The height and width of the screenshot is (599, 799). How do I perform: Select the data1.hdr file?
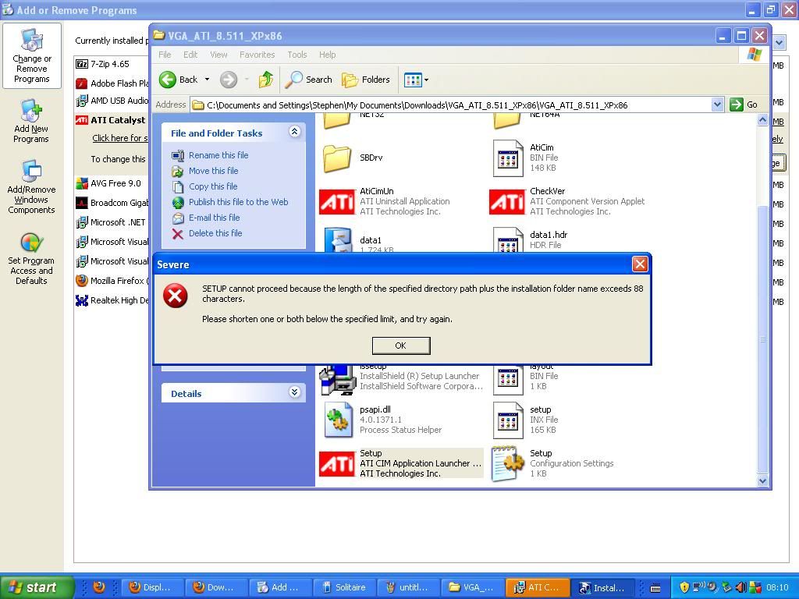point(530,240)
